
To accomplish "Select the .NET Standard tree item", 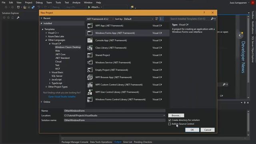I will pos(62,58).
